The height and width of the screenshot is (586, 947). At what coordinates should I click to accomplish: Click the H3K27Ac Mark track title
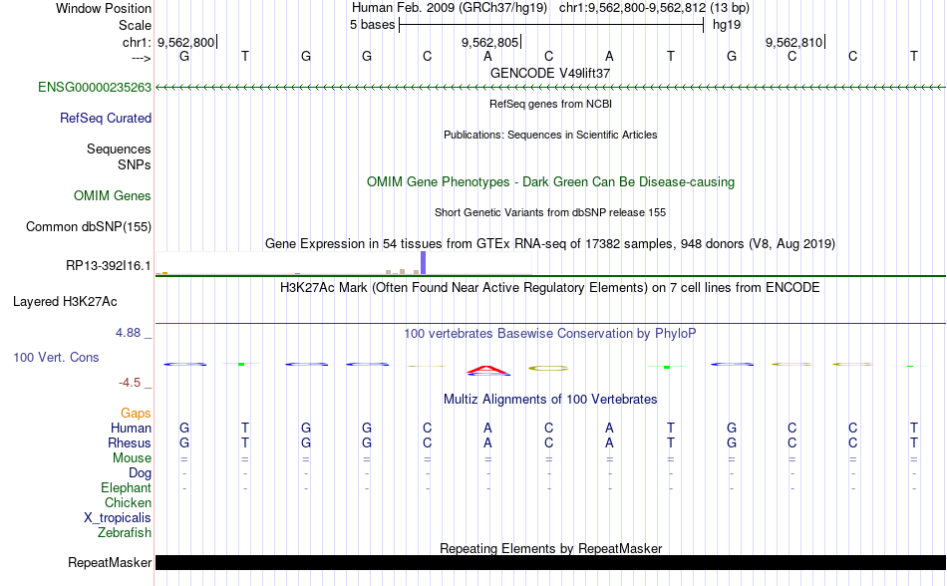pyautogui.click(x=550, y=287)
